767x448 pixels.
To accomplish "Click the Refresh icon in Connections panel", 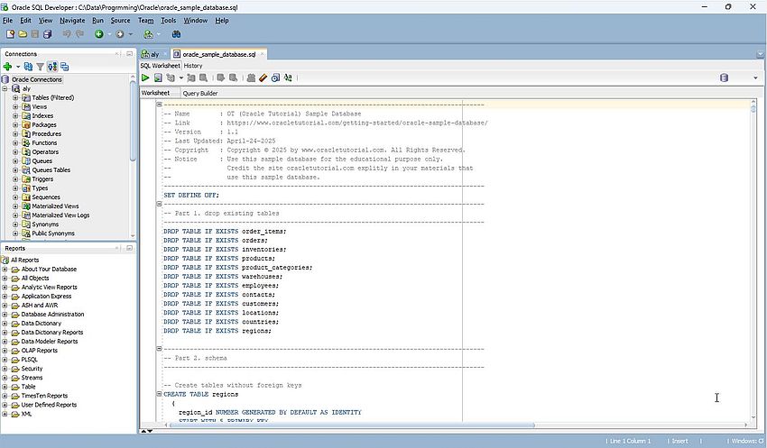I will (28, 67).
